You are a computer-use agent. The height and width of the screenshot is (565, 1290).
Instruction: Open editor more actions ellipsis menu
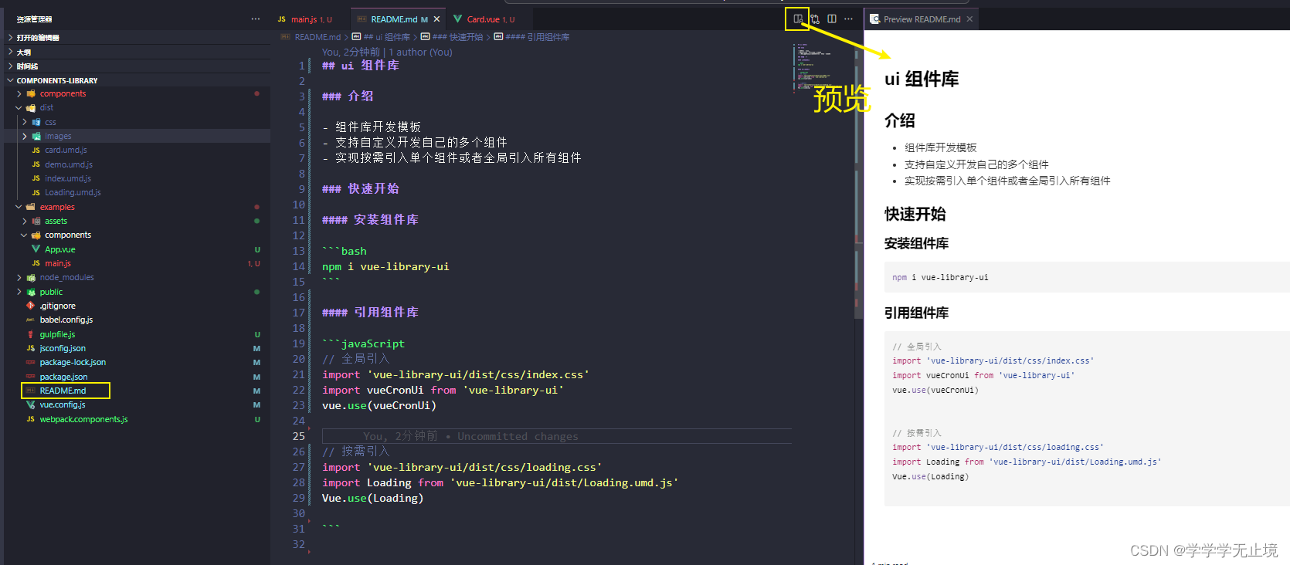point(849,19)
